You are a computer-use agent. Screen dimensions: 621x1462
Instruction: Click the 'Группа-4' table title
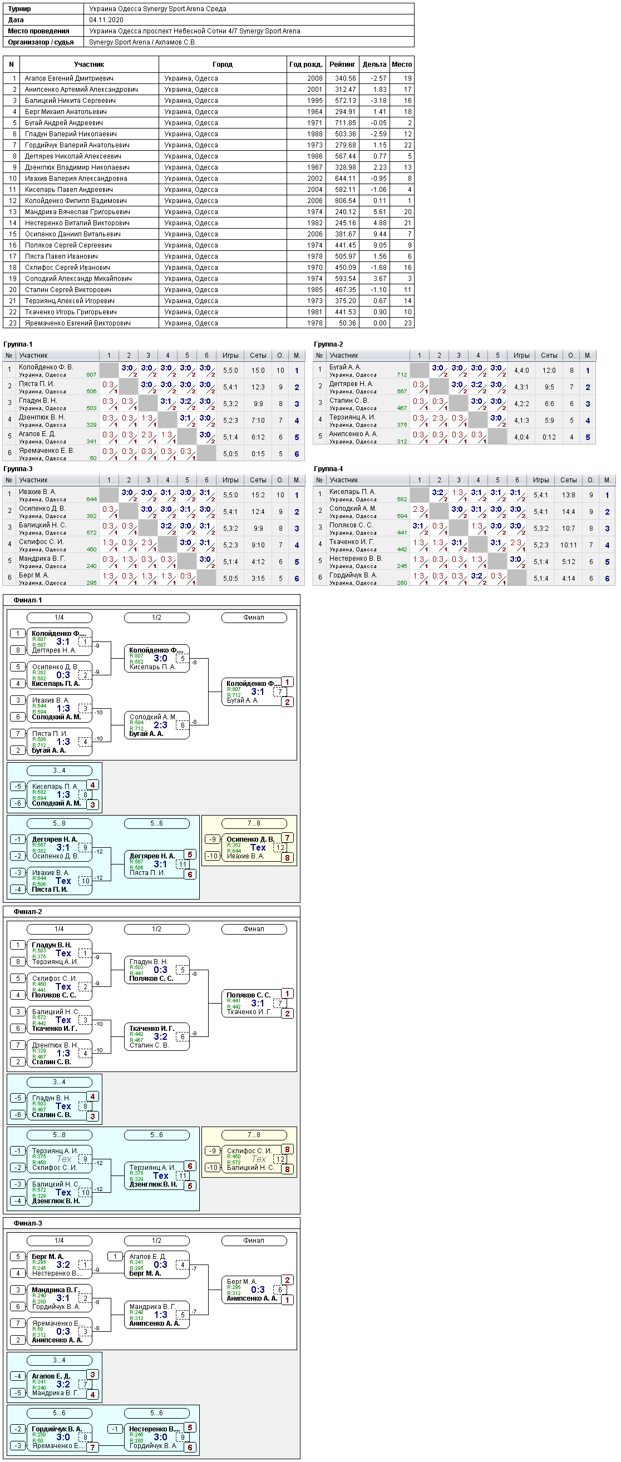point(329,469)
